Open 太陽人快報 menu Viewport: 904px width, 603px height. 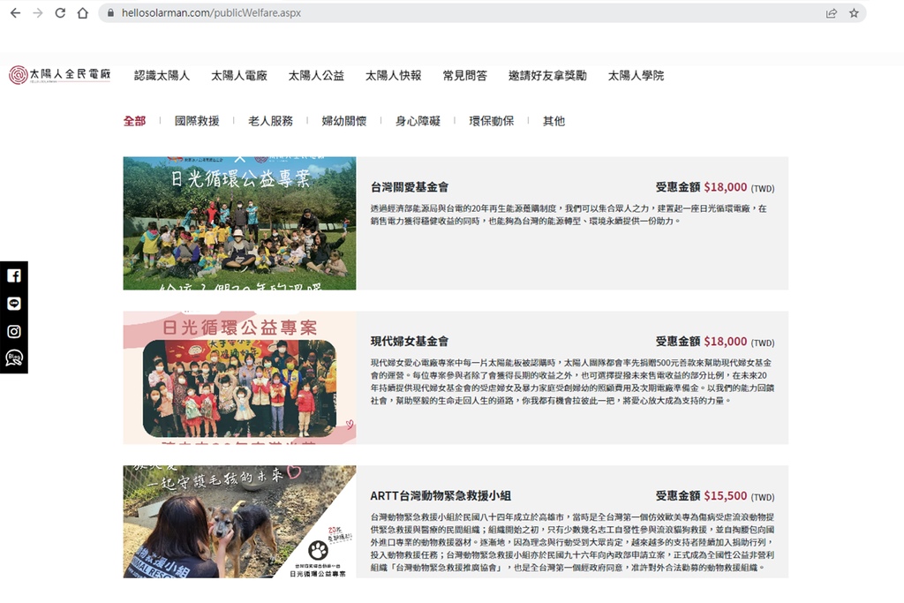pos(393,76)
